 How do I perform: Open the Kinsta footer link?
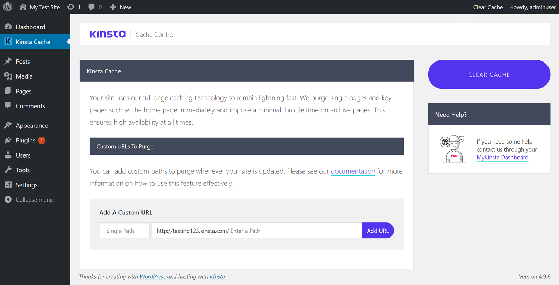tap(217, 276)
